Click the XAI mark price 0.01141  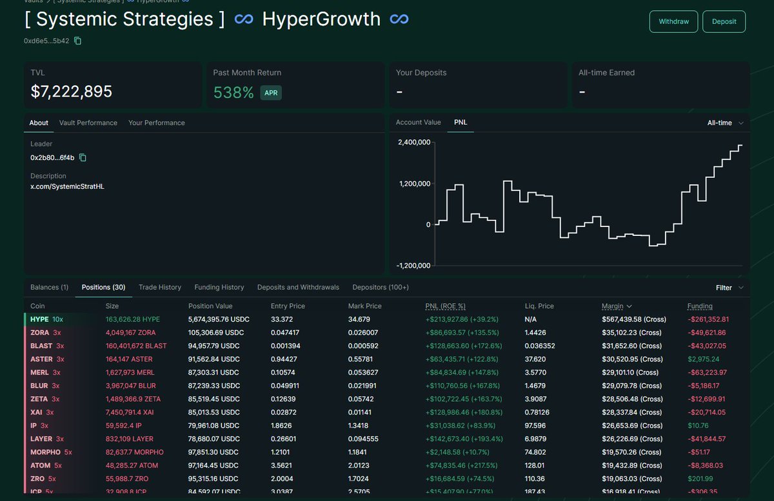click(x=359, y=413)
